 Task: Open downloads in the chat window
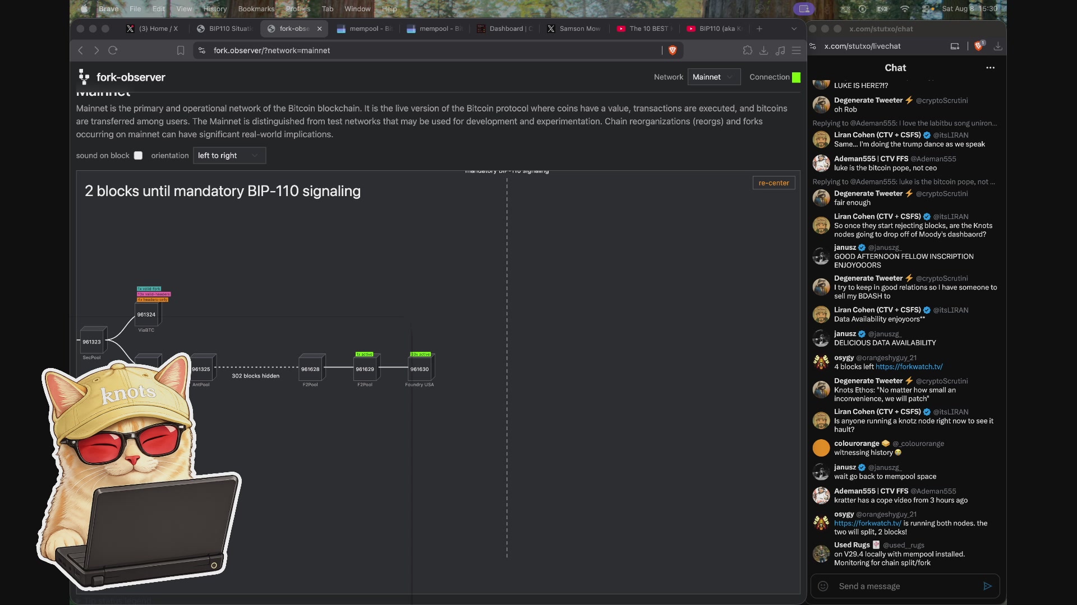click(x=998, y=46)
